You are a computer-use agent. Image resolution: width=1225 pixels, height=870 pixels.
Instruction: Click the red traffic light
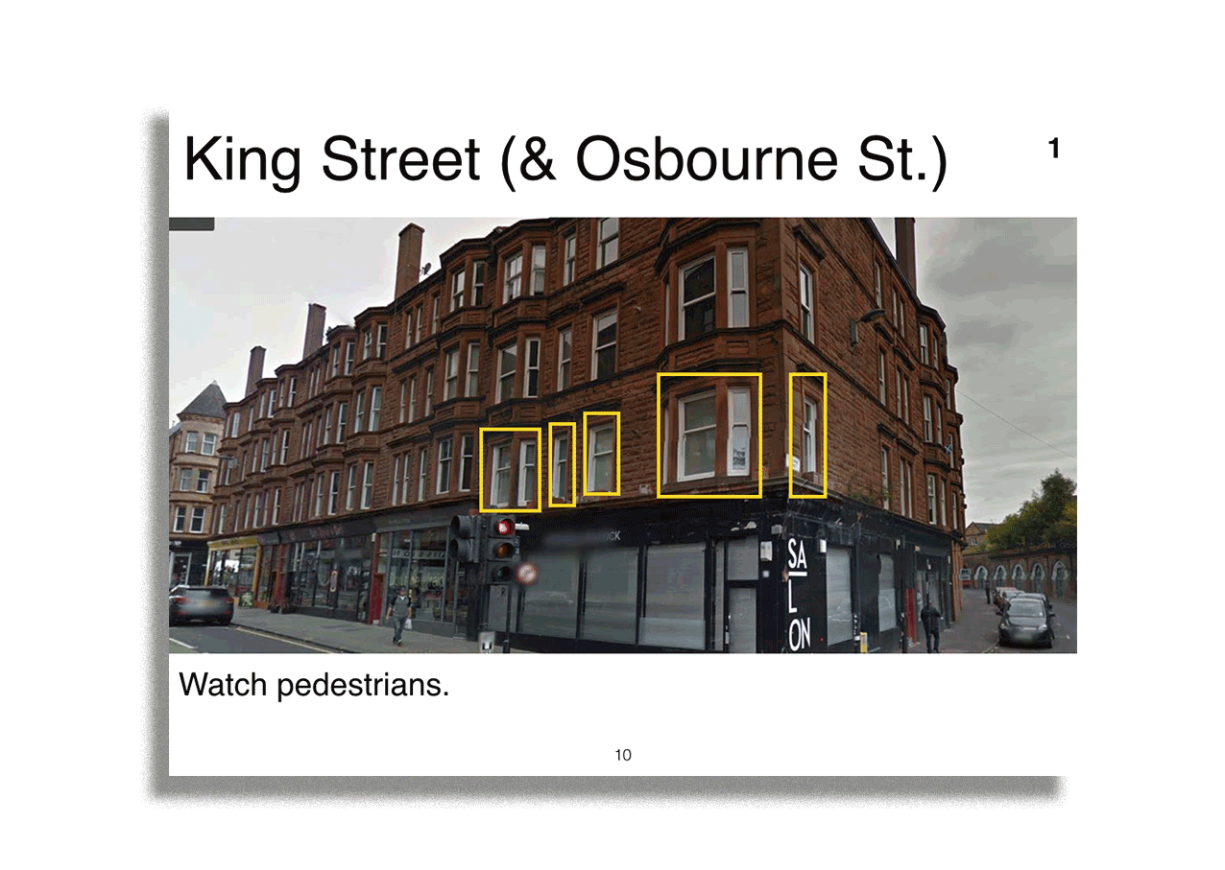(x=503, y=527)
